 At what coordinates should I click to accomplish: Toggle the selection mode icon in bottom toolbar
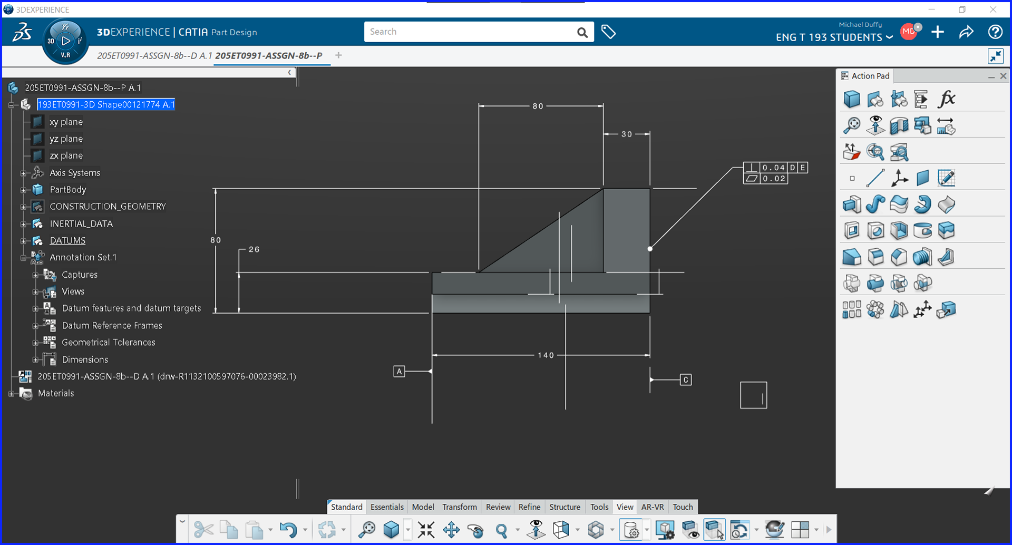pyautogui.click(x=714, y=530)
